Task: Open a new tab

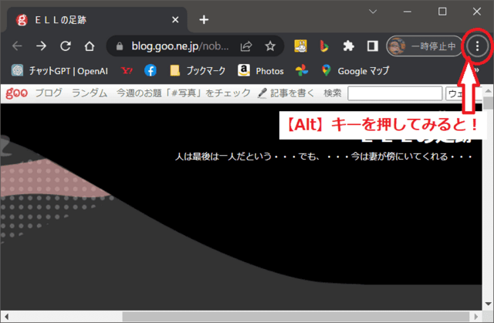Action: point(204,19)
